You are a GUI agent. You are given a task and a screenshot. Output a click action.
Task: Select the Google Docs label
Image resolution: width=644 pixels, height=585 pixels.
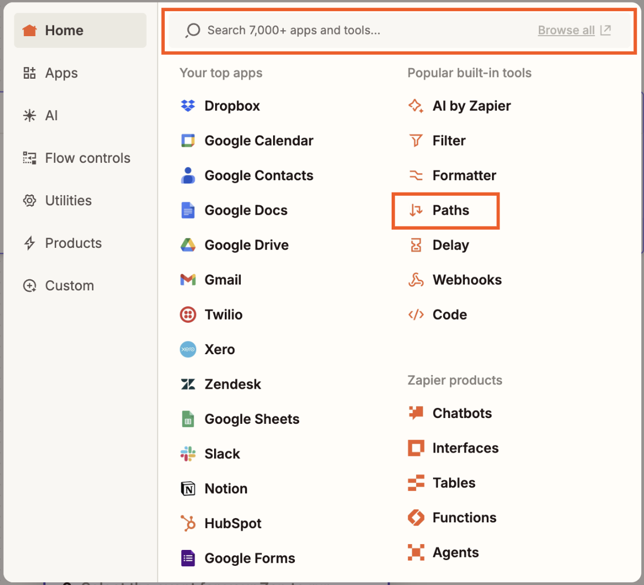pyautogui.click(x=246, y=210)
